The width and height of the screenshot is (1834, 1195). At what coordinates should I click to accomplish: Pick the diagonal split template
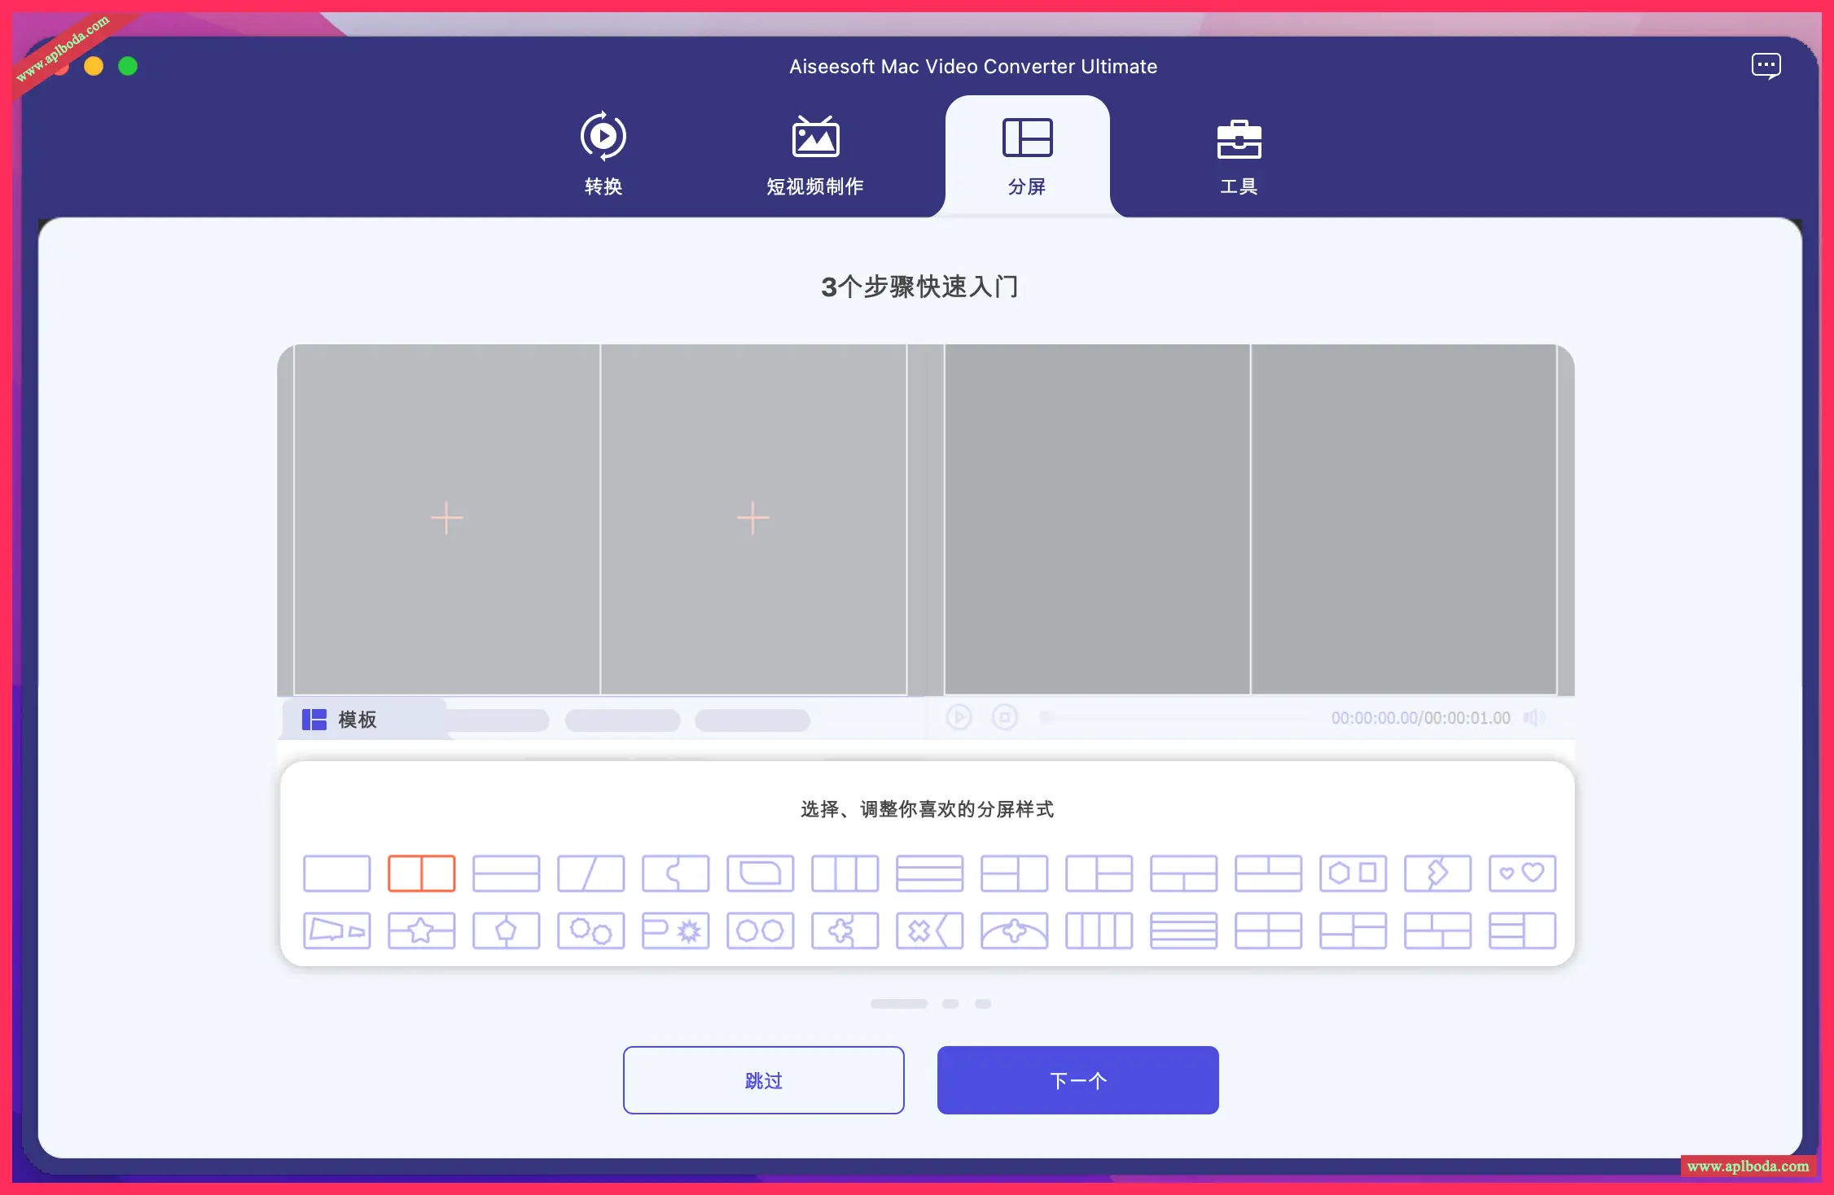(590, 873)
